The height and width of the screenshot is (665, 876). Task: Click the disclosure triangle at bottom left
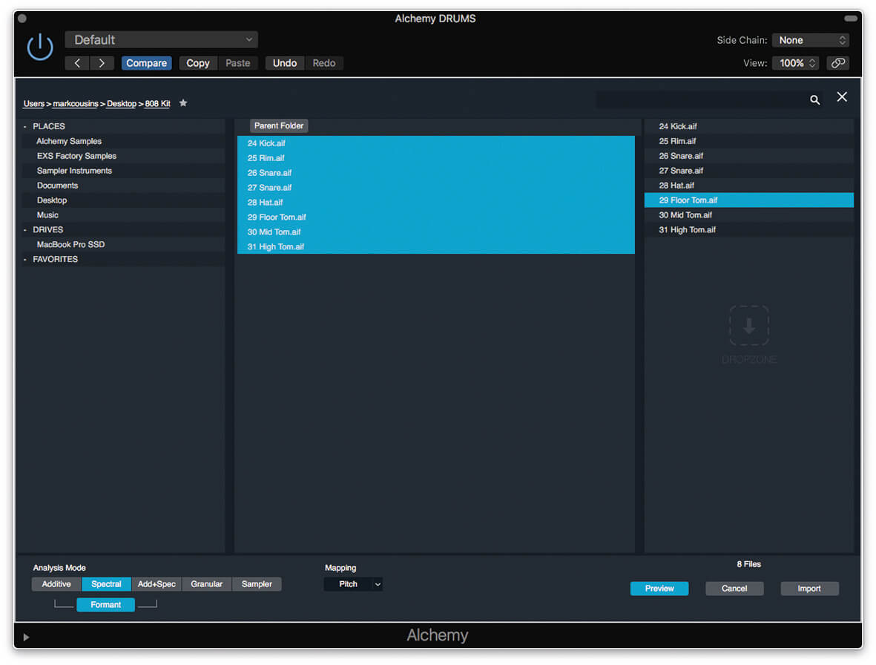pos(27,637)
